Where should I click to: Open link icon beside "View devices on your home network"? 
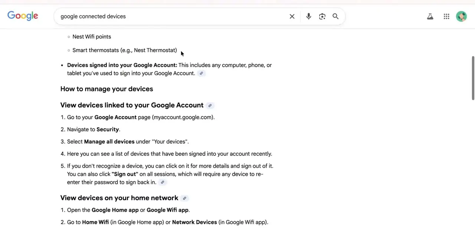click(184, 198)
